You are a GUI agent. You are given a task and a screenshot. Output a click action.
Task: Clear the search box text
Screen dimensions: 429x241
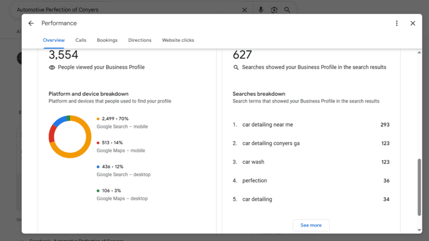(x=245, y=10)
